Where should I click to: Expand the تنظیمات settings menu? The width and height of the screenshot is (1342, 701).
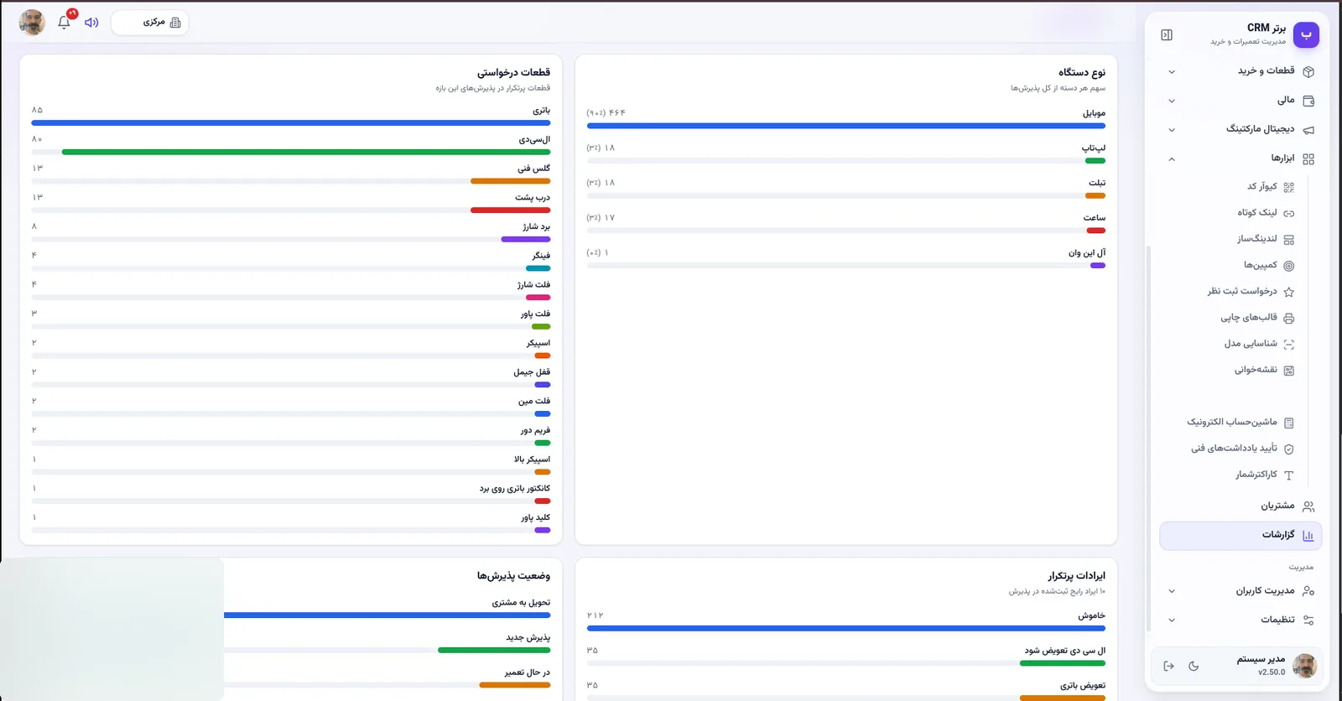click(x=1241, y=620)
